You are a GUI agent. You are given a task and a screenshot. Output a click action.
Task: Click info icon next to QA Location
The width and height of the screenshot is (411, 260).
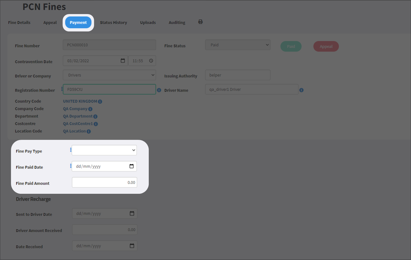89,131
